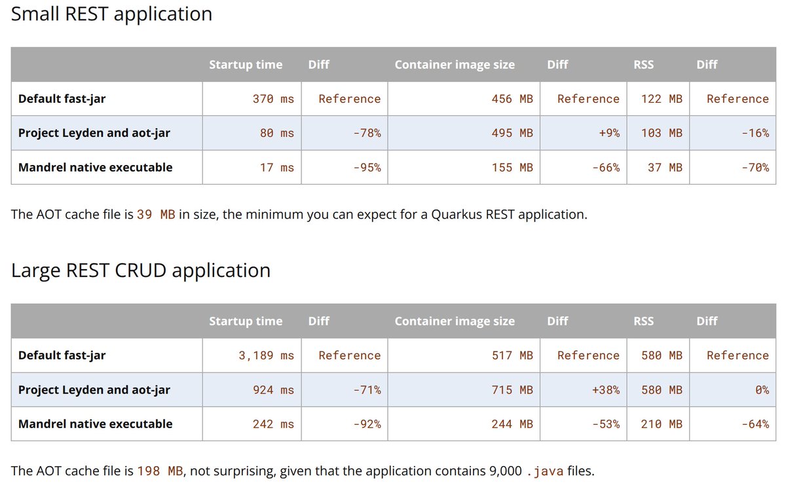Click "RSS" header in Large CRUD table

point(643,321)
